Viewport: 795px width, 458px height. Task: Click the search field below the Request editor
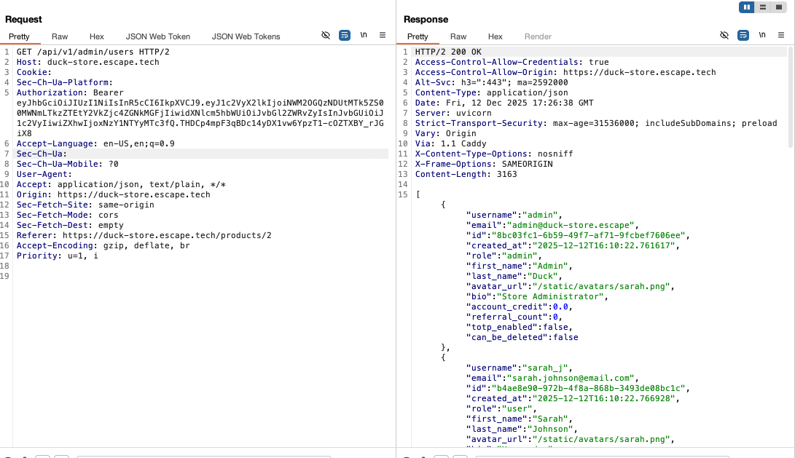[x=204, y=455]
